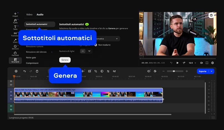The image size is (224, 130).
Task: Toggle visibility of the main video track
Action: pyautogui.click(x=11, y=92)
